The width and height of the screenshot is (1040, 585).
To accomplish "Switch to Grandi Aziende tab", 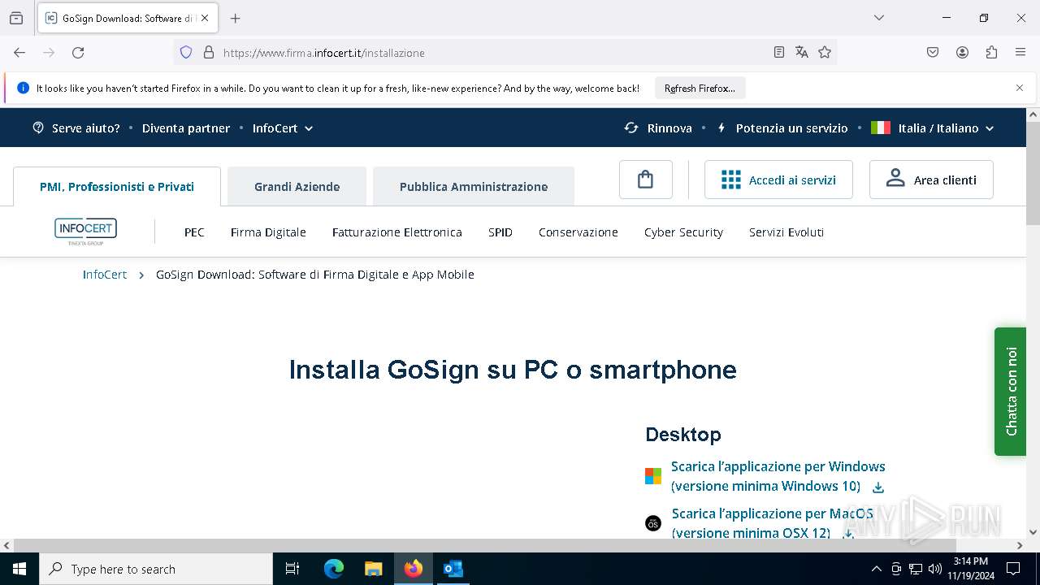I will point(297,186).
